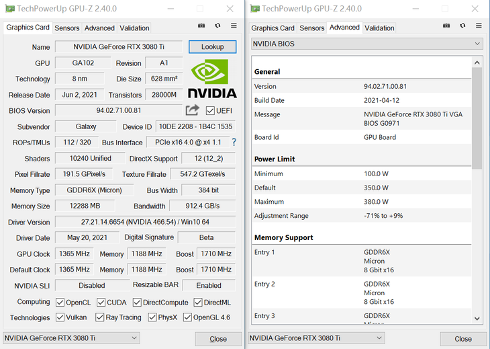Click Default power limit value 350.0 W

pos(376,188)
